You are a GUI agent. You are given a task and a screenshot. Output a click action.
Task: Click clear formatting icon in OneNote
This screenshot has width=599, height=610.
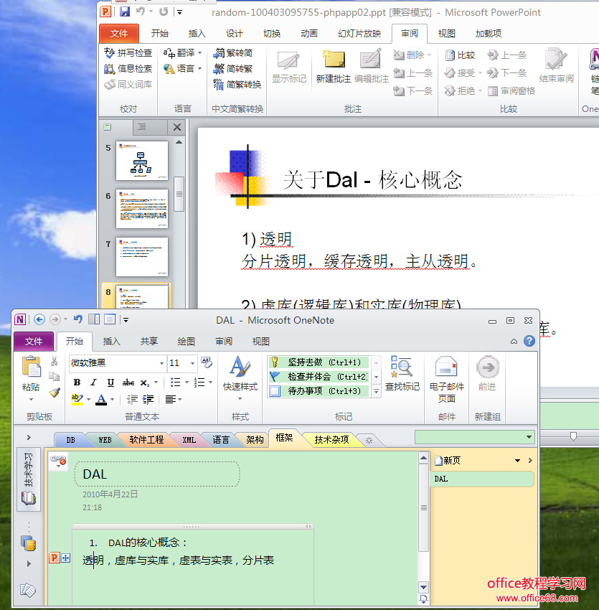click(x=207, y=362)
